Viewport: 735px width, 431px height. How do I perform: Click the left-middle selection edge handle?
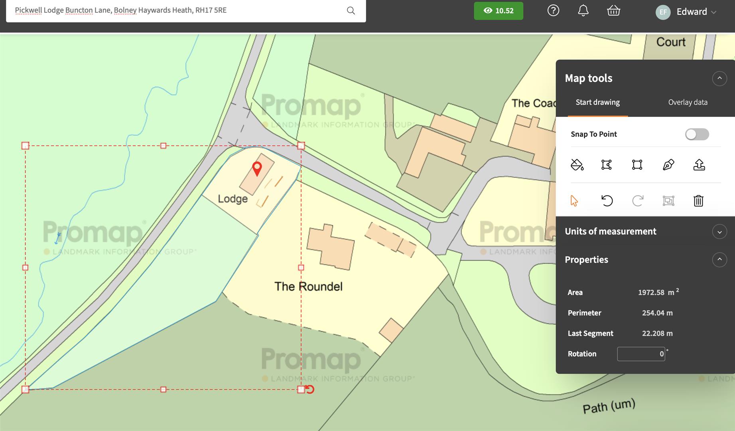(25, 267)
